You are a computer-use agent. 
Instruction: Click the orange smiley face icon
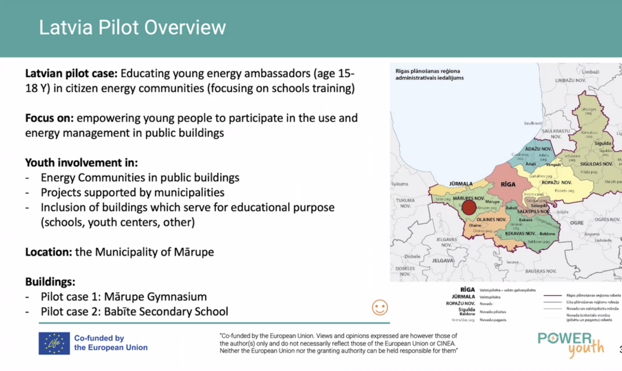380,307
